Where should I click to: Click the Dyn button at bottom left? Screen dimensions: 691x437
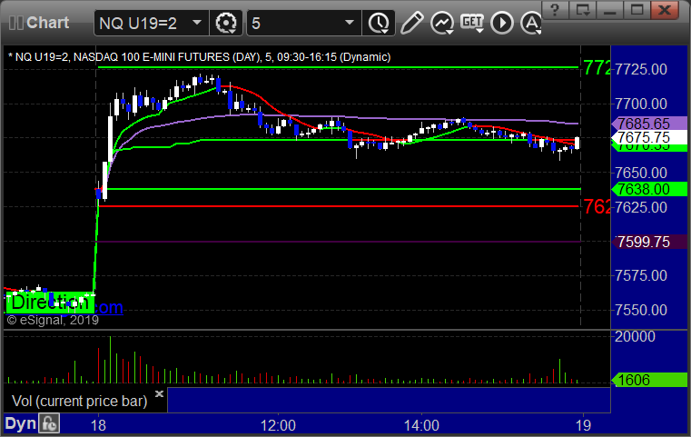(20, 423)
